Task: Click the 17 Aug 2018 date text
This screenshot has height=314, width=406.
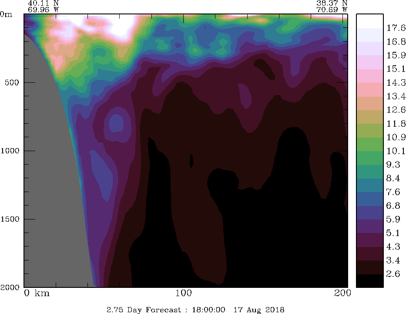Action: 259,310
